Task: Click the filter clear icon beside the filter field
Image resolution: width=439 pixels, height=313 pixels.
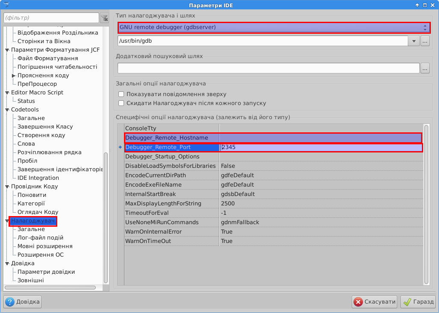Action: click(x=104, y=18)
